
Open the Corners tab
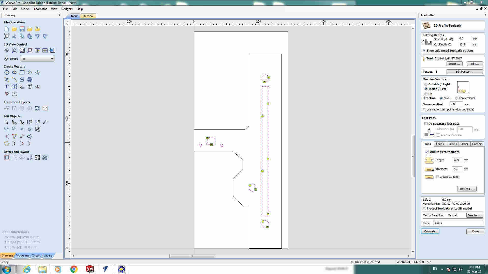[477, 144]
